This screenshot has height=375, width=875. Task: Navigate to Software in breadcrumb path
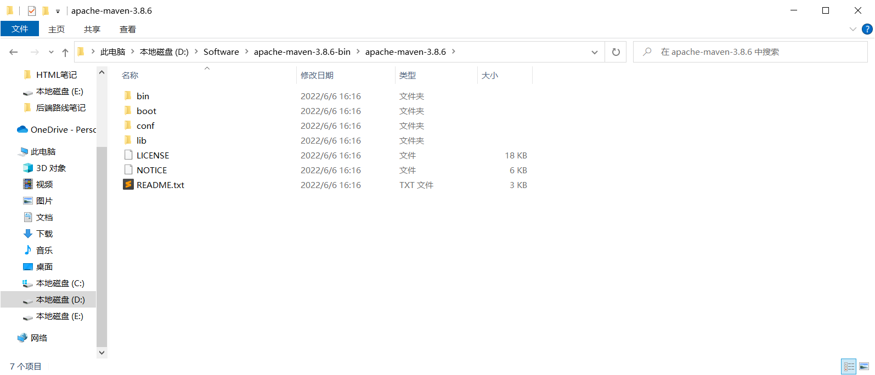(x=221, y=52)
